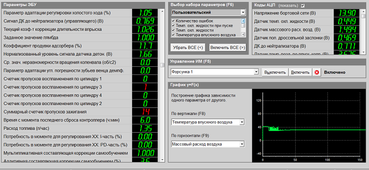Click the ECU parameters list scrollbar thumb
369x170 pixels.
162,65
